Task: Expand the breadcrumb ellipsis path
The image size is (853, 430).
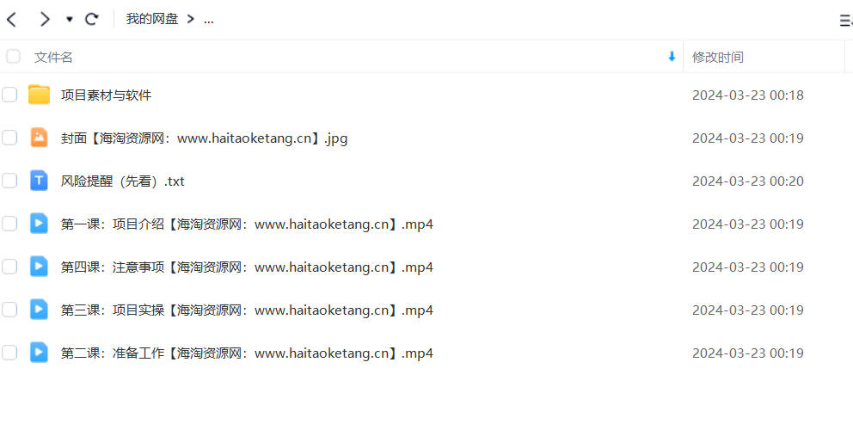Action: (208, 20)
